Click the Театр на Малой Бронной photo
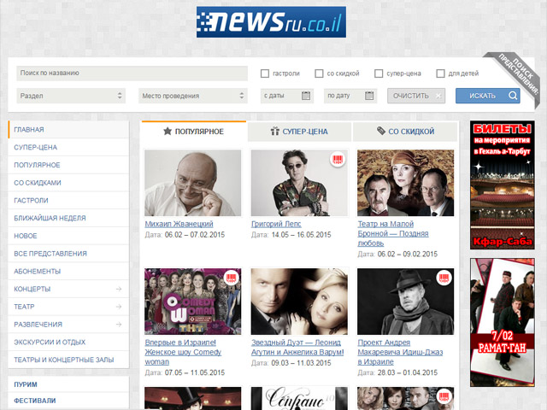The height and width of the screenshot is (410, 547). [406, 183]
